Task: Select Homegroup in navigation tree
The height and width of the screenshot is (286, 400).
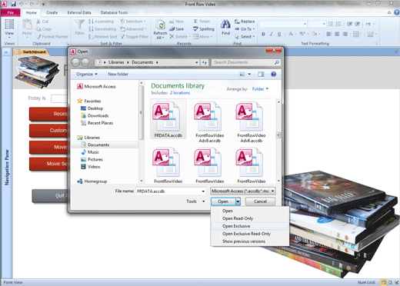Action: tap(92, 181)
